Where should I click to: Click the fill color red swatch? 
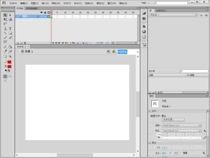[9, 67]
